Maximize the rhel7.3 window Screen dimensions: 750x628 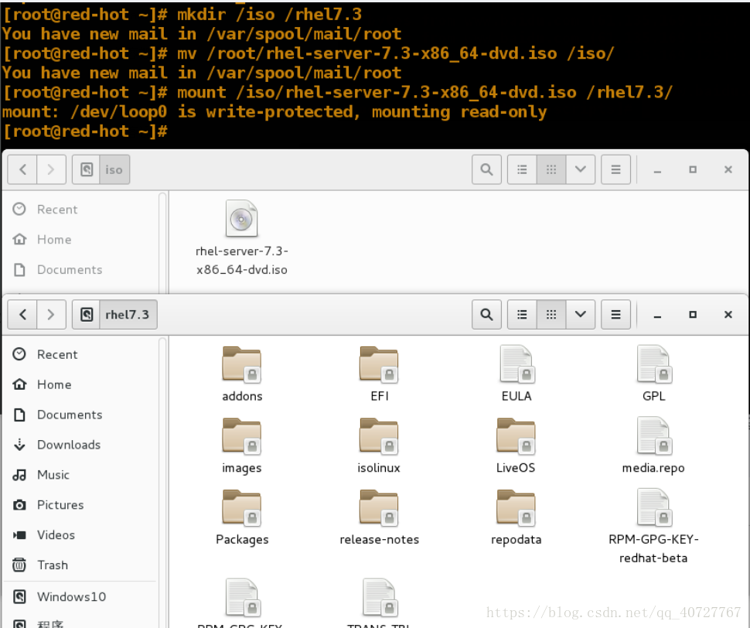click(x=693, y=314)
